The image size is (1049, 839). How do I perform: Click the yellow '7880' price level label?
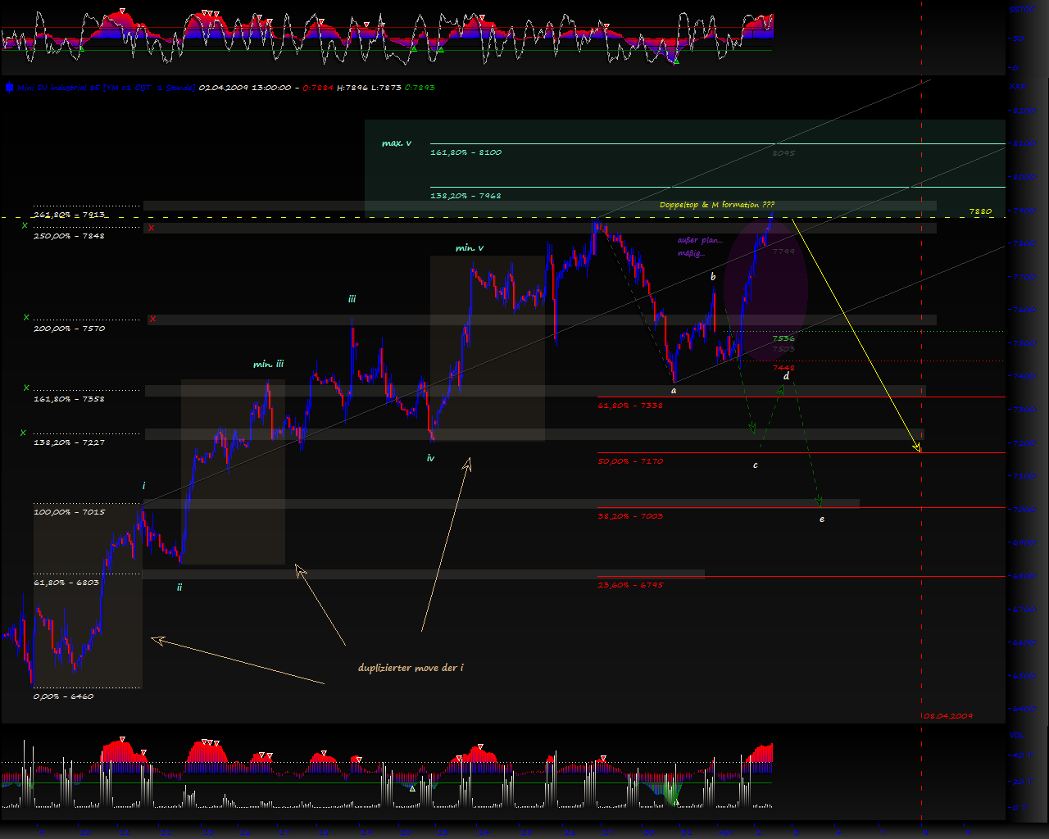980,211
